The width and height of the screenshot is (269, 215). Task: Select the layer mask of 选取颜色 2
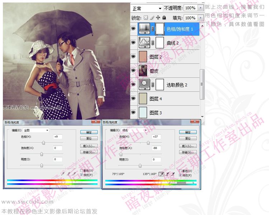pyautogui.click(x=160, y=85)
